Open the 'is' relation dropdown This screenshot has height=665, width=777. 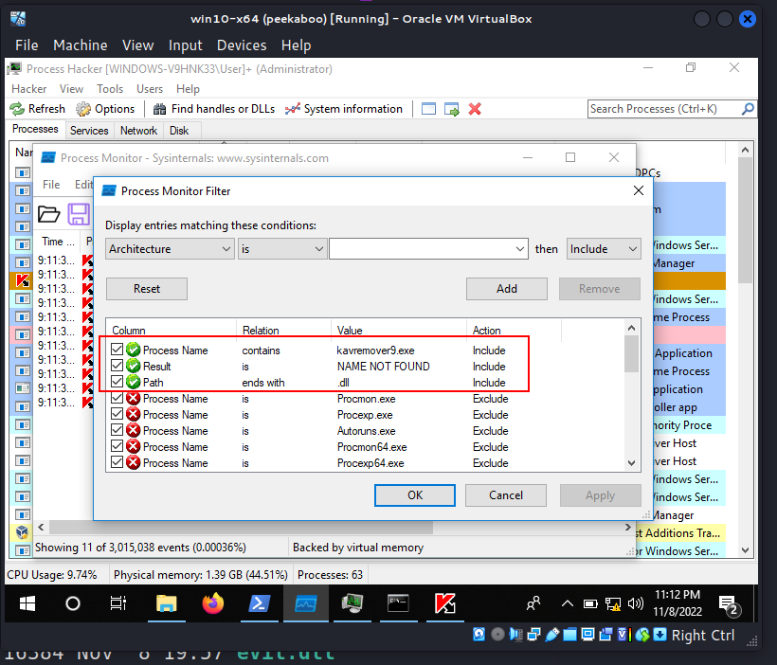(282, 249)
